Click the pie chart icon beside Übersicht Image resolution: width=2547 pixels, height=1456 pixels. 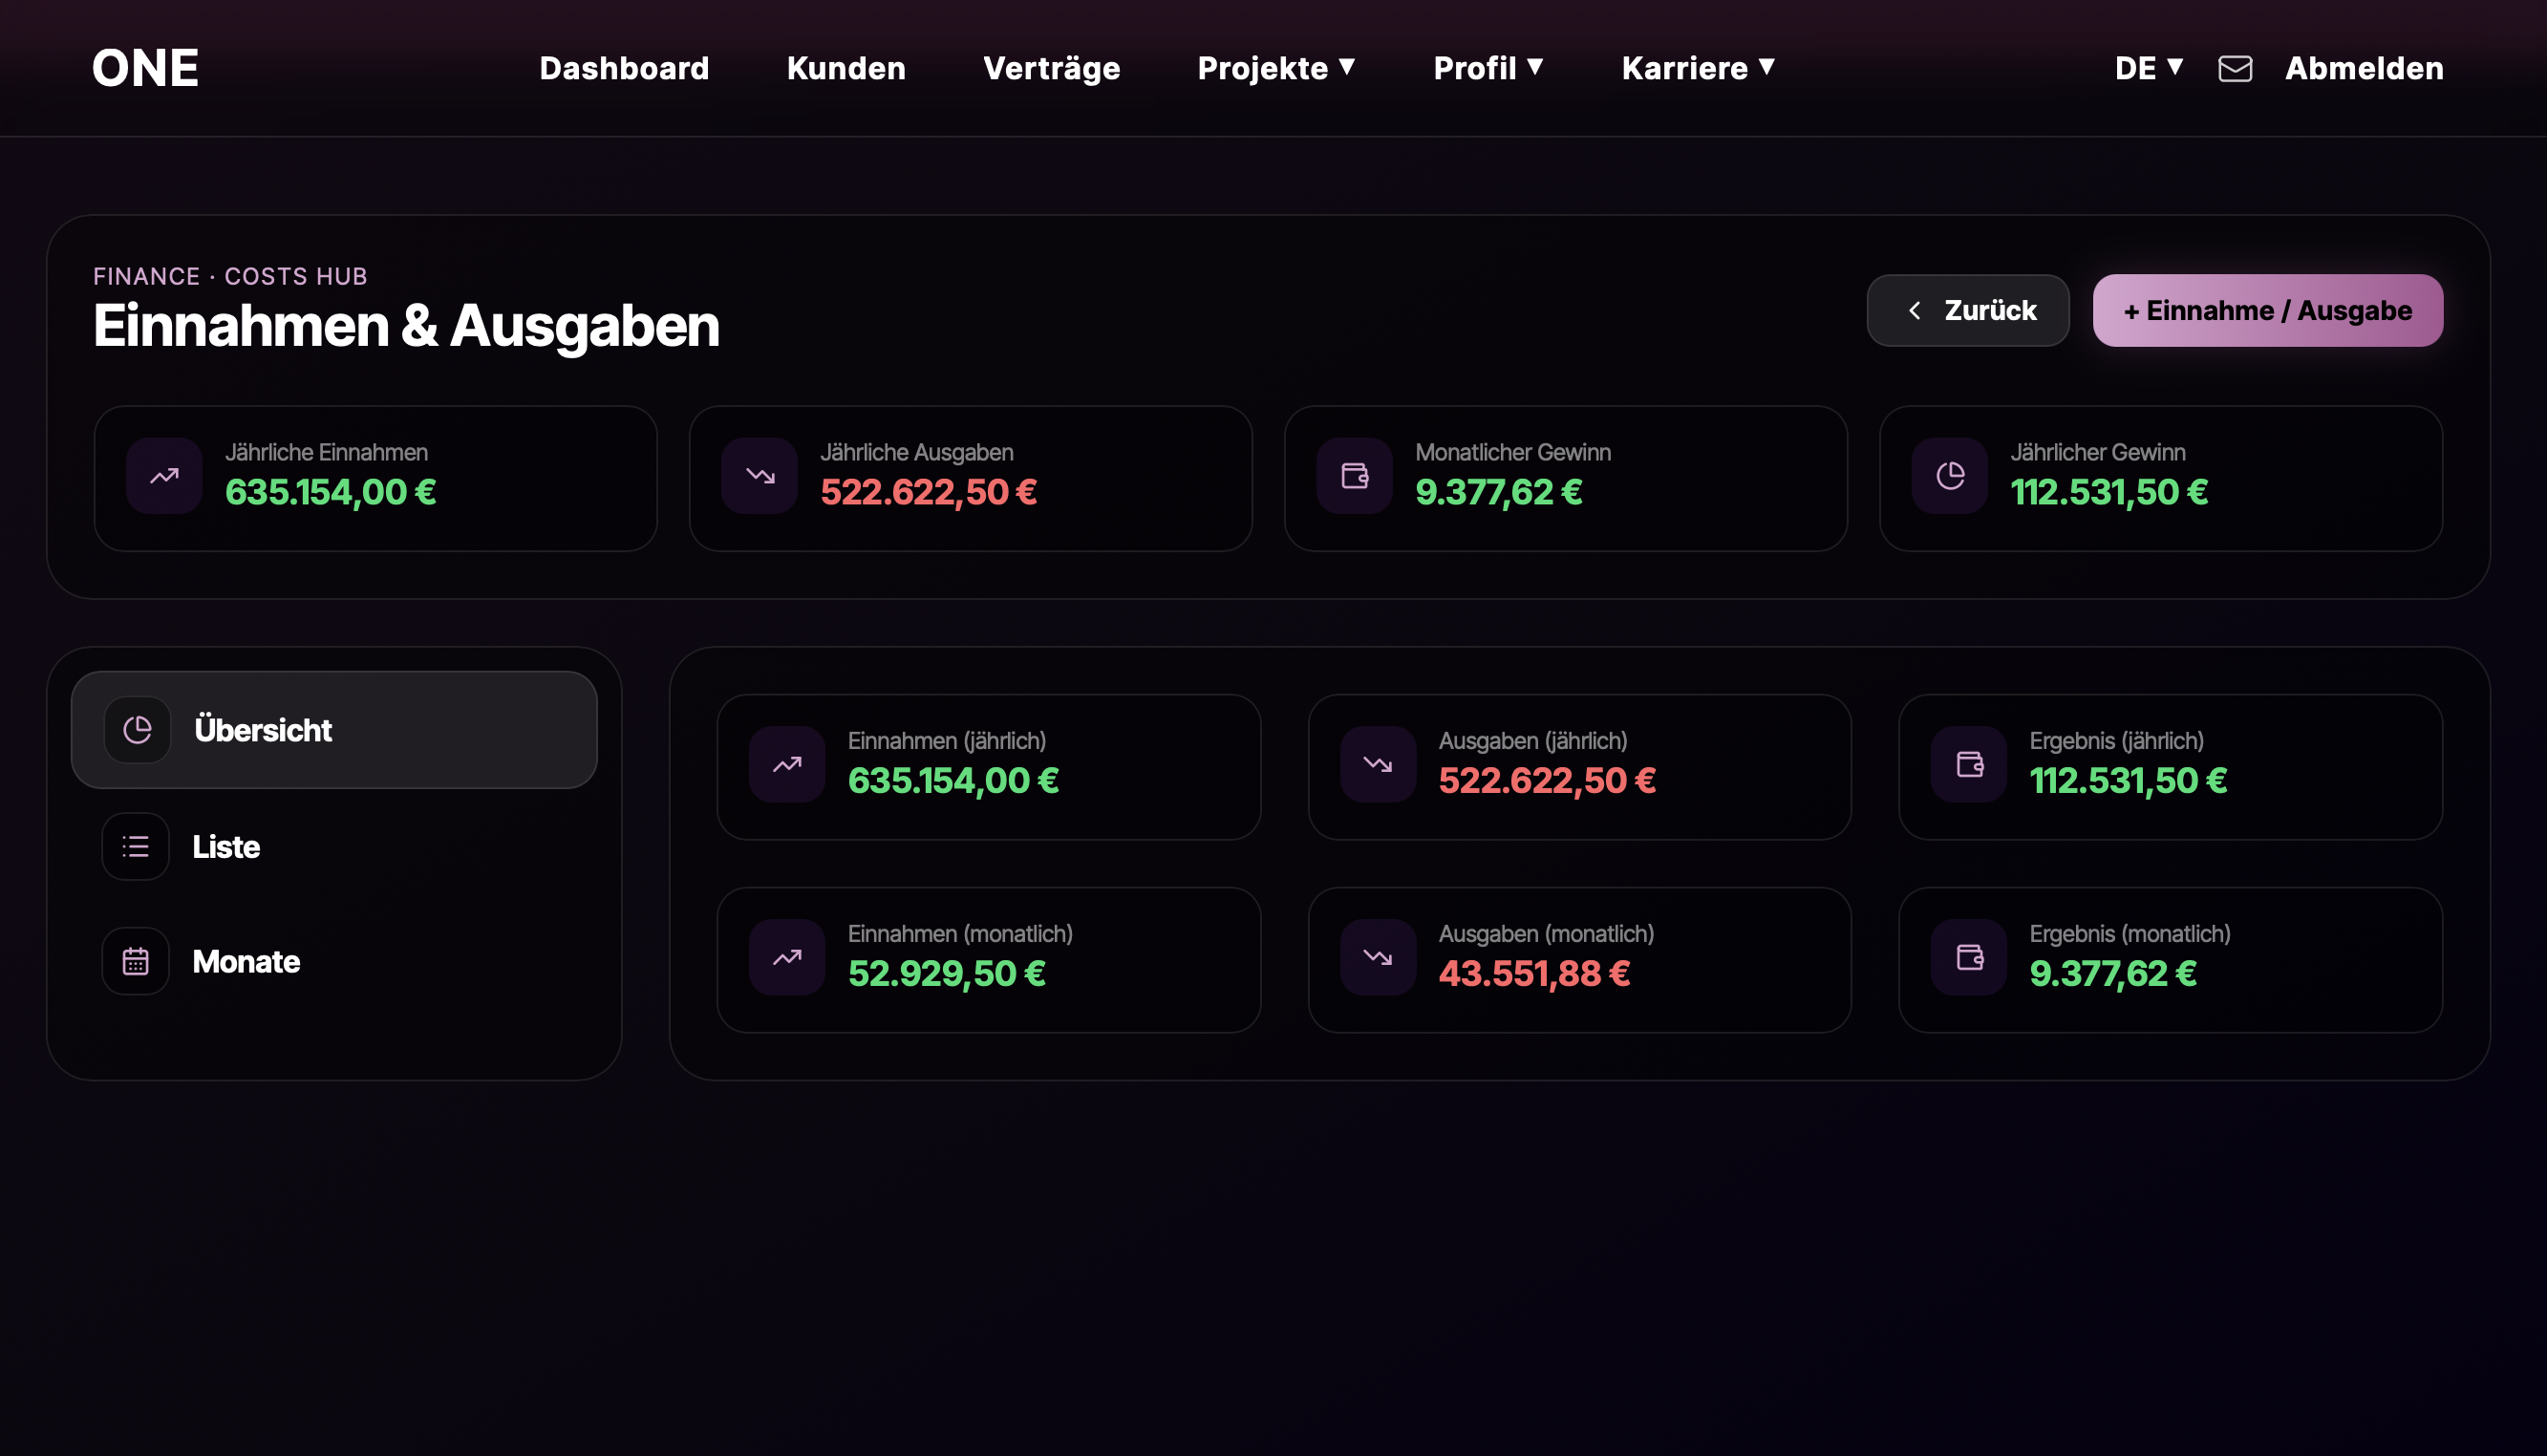tap(137, 730)
